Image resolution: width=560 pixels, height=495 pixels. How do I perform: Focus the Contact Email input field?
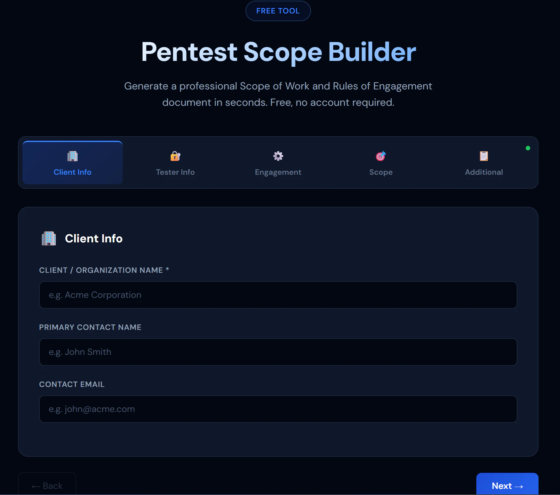tap(278, 409)
